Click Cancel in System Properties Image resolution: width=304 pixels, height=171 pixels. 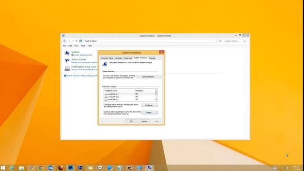pos(144,121)
